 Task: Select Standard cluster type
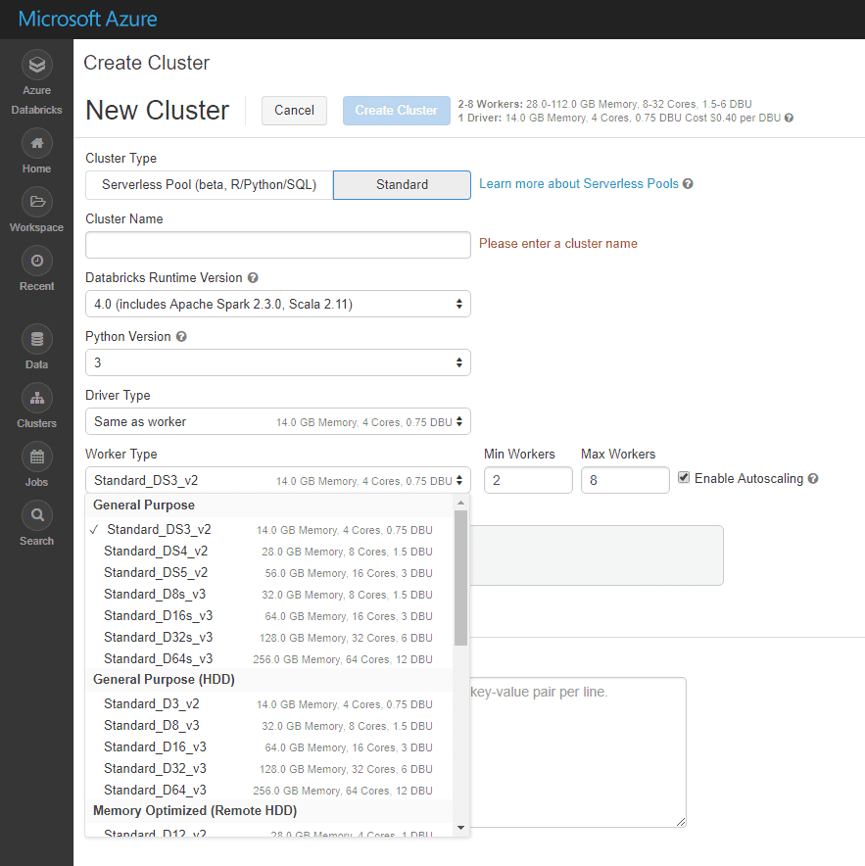(x=402, y=185)
